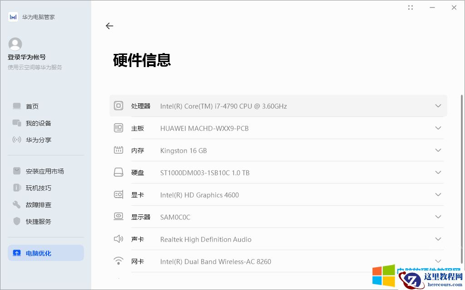Click the graphics card icon beside 显卡
This screenshot has height=290, width=465.
[119, 194]
